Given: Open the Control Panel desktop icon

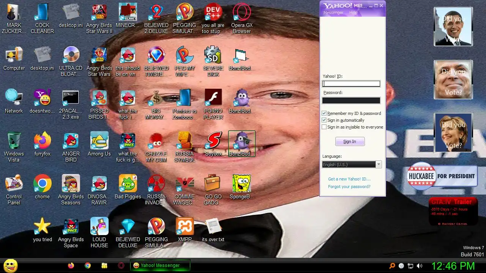Looking at the screenshot, I should coord(14,190).
